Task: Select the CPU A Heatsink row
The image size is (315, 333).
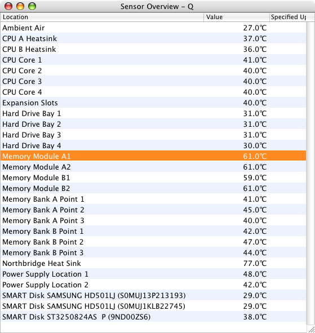Action: pyautogui.click(x=153, y=38)
